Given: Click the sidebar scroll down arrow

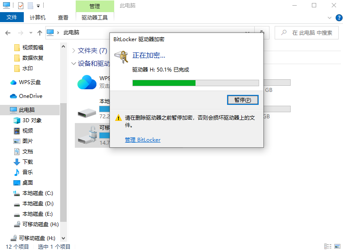Looking at the screenshot, I should [64, 238].
